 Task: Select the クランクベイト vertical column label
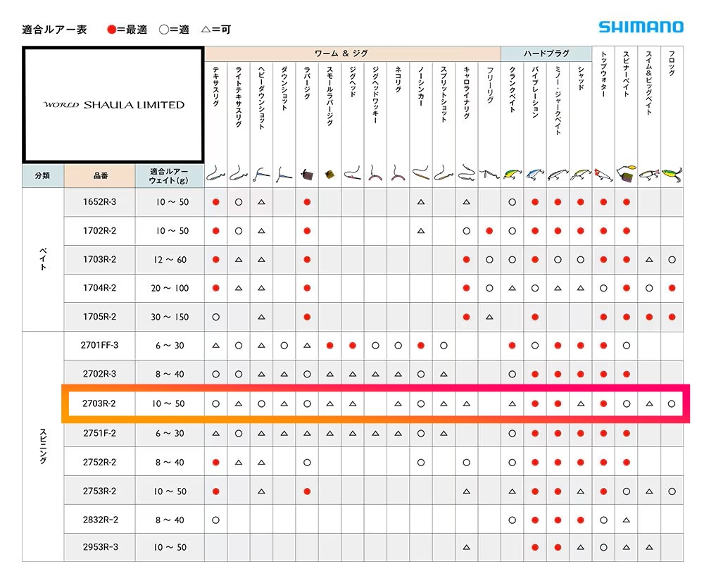pos(513,89)
